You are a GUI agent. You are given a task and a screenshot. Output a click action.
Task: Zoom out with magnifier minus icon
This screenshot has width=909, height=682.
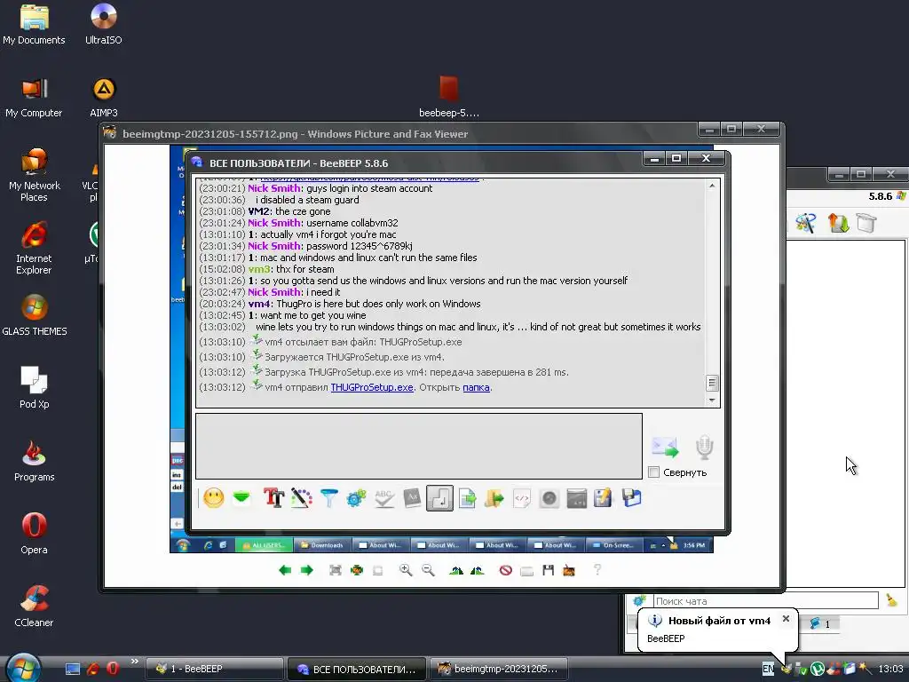click(428, 570)
